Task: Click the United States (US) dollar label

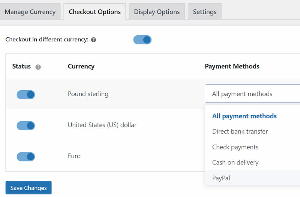Action: pyautogui.click(x=102, y=125)
